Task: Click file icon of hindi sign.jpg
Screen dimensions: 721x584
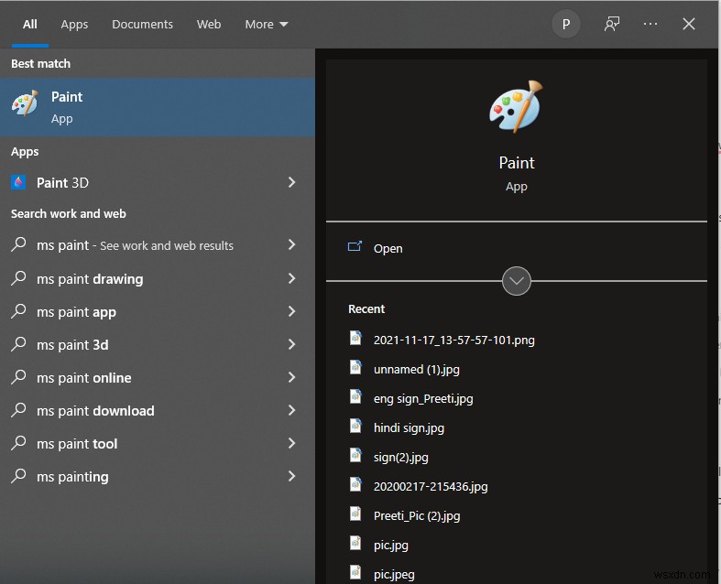Action: tap(355, 427)
